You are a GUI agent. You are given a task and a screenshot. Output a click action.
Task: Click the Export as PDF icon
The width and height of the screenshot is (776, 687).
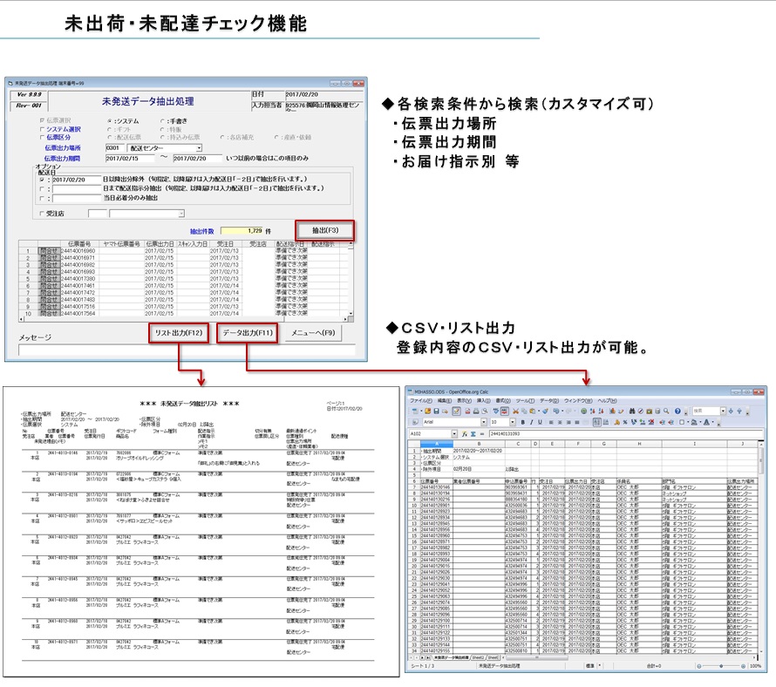tap(467, 412)
